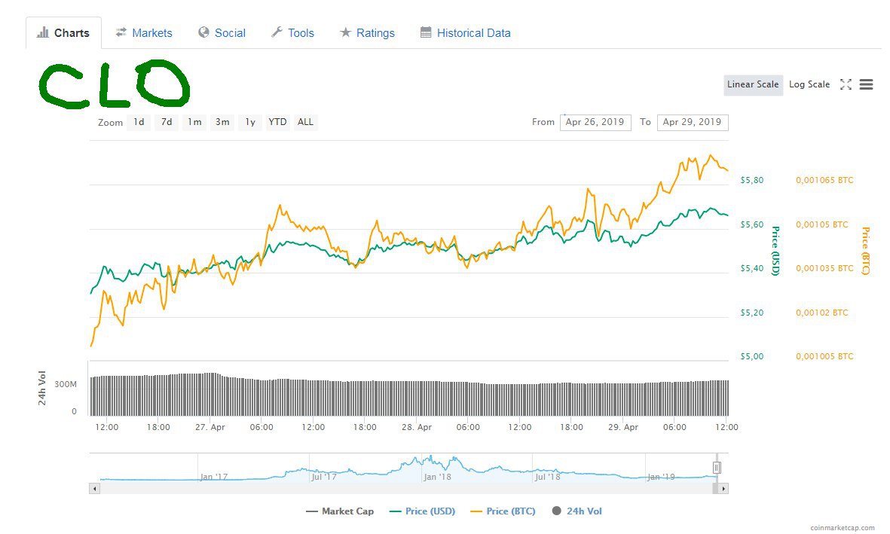Screen dimensions: 890x534
Task: Click the left scroll arrow of navigator
Action: pyautogui.click(x=94, y=489)
